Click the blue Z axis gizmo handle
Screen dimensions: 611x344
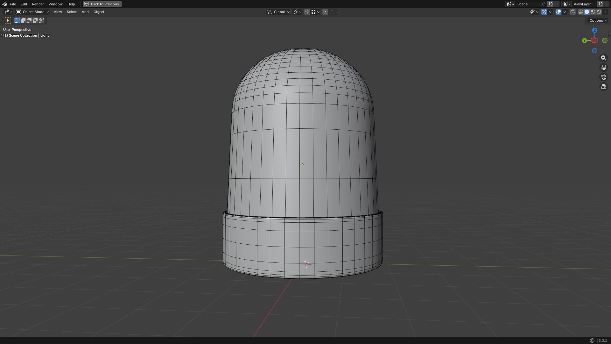pyautogui.click(x=594, y=30)
